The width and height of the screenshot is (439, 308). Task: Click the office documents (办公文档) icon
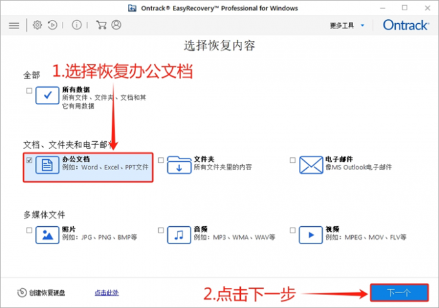[x=47, y=165]
